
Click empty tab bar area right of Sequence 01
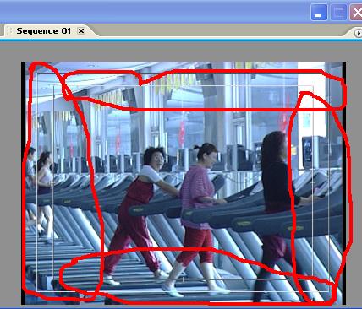[222, 31]
